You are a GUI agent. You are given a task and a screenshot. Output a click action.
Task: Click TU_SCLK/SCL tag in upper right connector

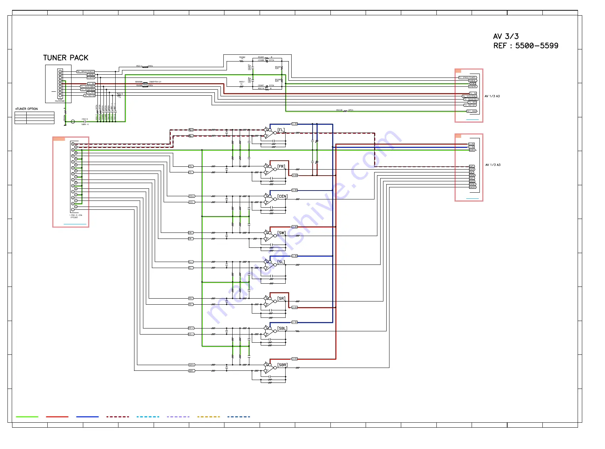[x=471, y=99]
